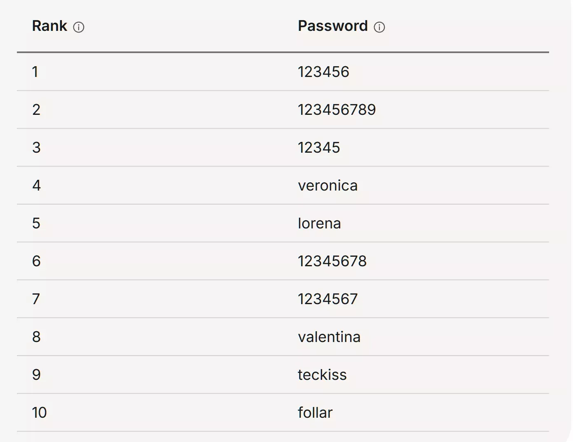The image size is (573, 442).
Task: Click the info icon beside Rank header
Action: 79,27
